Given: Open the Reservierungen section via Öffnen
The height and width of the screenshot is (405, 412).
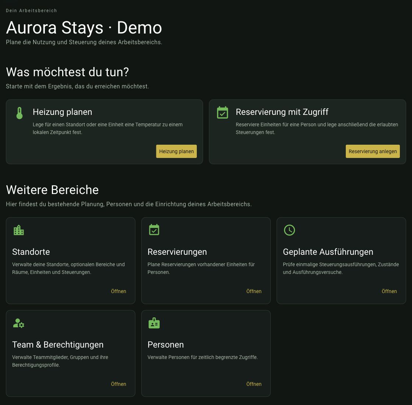Looking at the screenshot, I should [x=254, y=291].
